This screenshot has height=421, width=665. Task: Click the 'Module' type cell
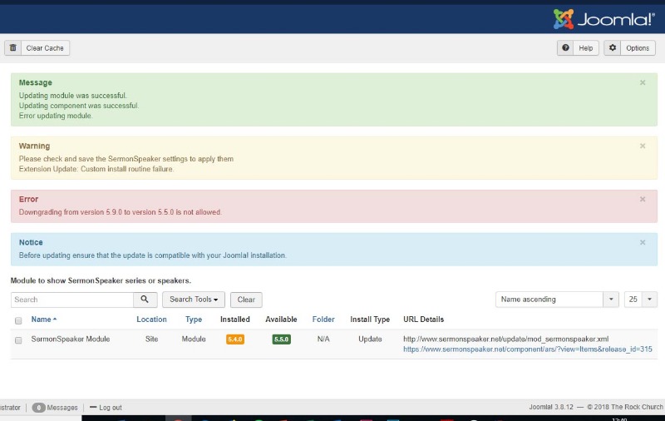click(194, 339)
